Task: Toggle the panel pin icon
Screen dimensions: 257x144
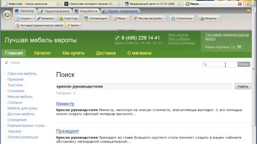Action: (x=249, y=11)
